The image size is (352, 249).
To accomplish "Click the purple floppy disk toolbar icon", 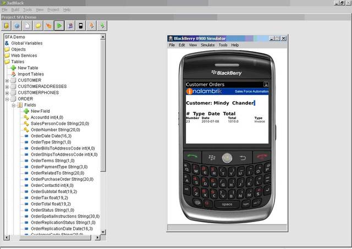I will tap(70, 26).
